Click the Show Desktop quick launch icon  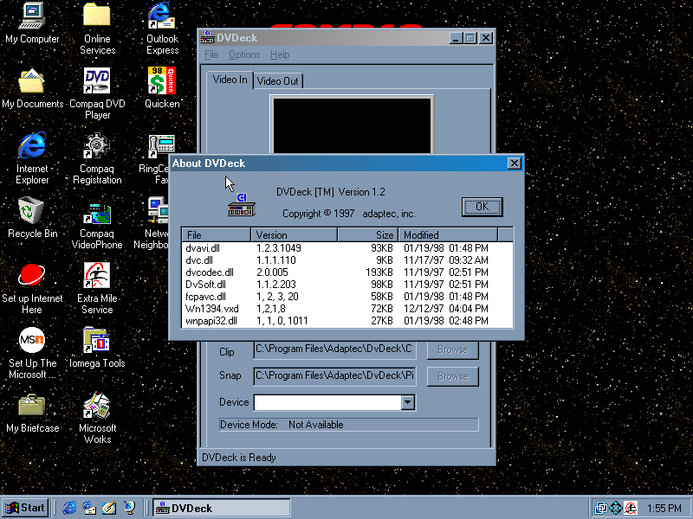click(x=109, y=508)
